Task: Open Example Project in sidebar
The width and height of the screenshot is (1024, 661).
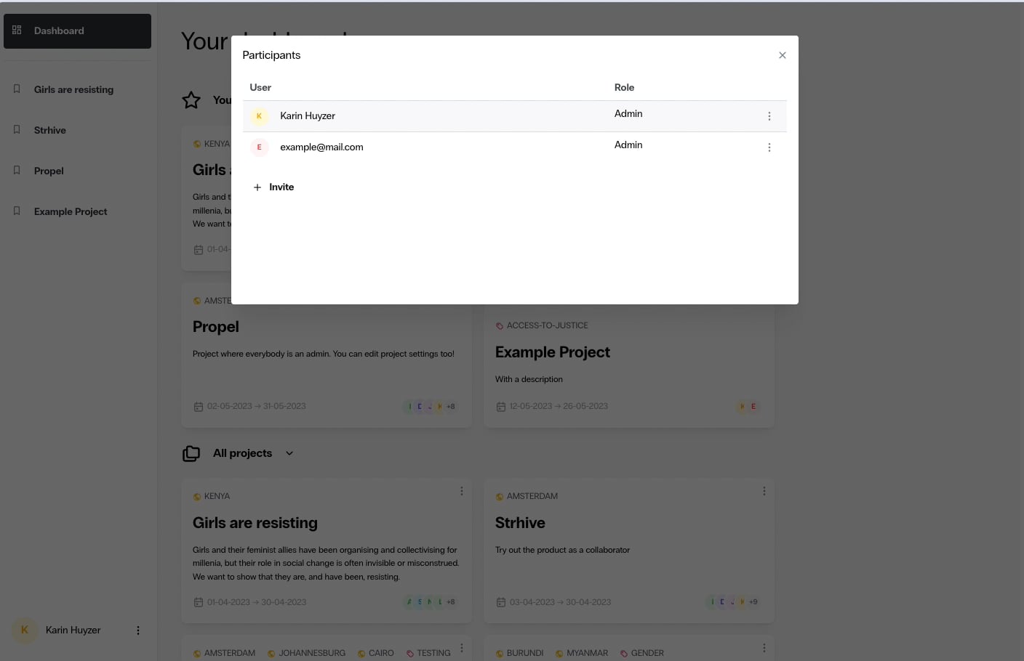Action: (x=71, y=211)
